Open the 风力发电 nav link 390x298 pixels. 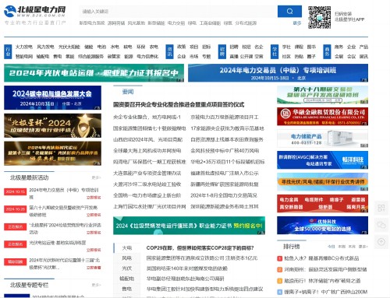(x=45, y=47)
